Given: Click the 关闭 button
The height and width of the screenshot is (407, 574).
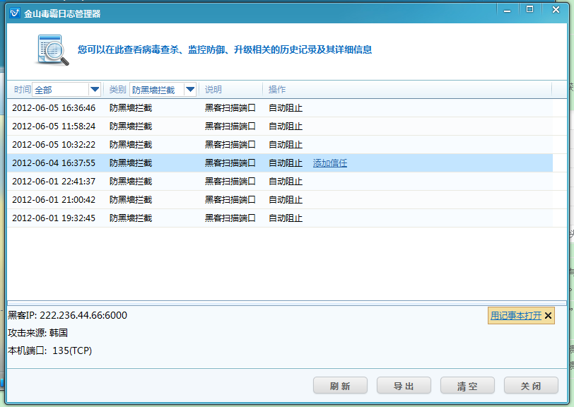Looking at the screenshot, I should [x=531, y=386].
